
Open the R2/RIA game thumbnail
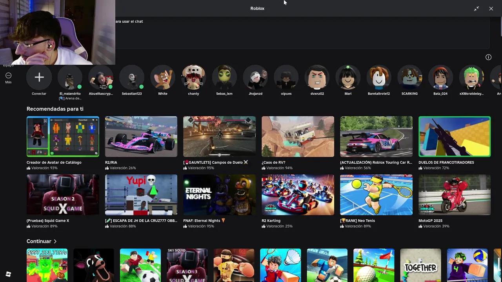141,136
